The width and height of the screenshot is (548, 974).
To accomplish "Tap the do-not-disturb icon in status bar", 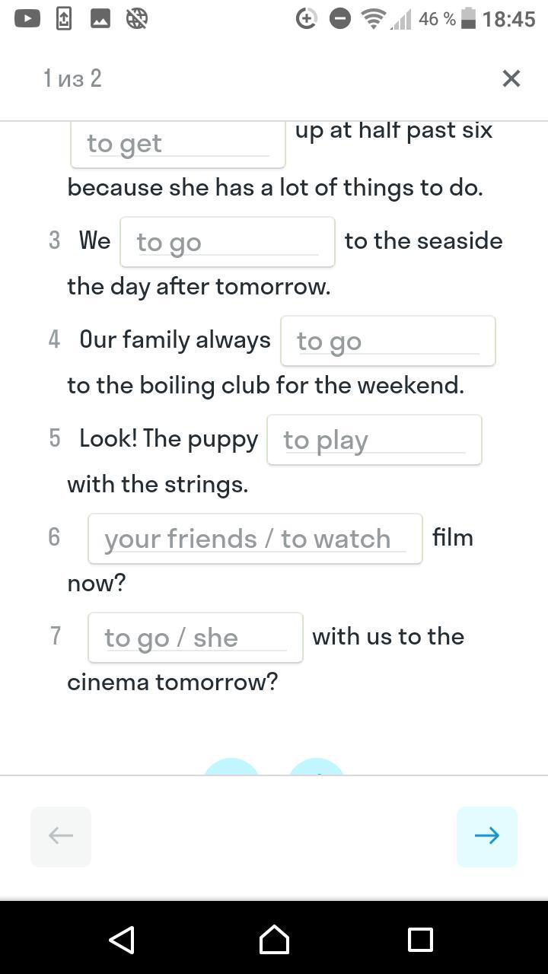I will (339, 18).
